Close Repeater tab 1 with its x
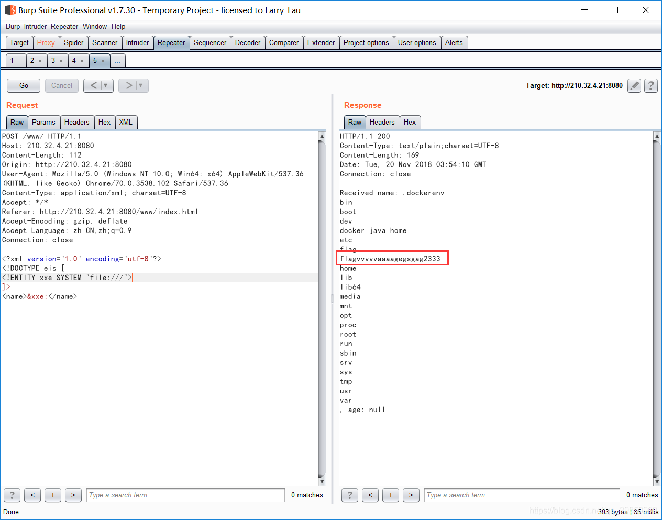Image resolution: width=662 pixels, height=520 pixels. point(20,61)
